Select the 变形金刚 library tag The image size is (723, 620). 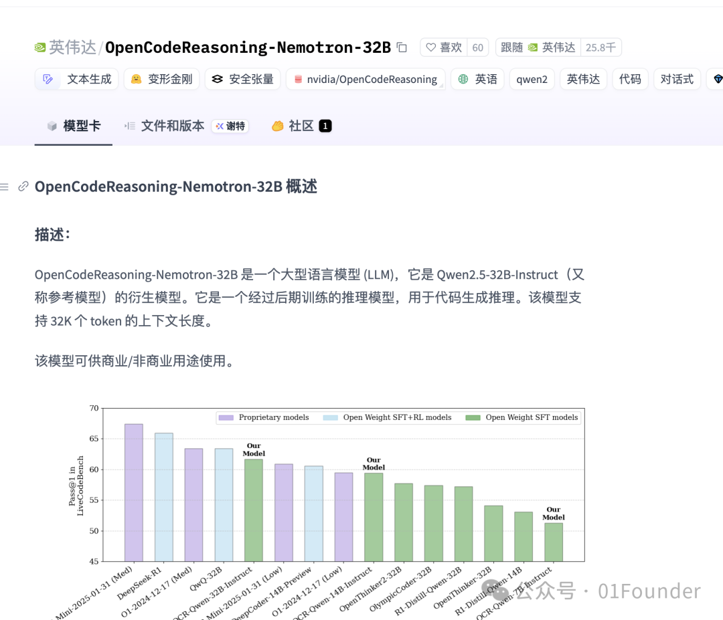(161, 79)
